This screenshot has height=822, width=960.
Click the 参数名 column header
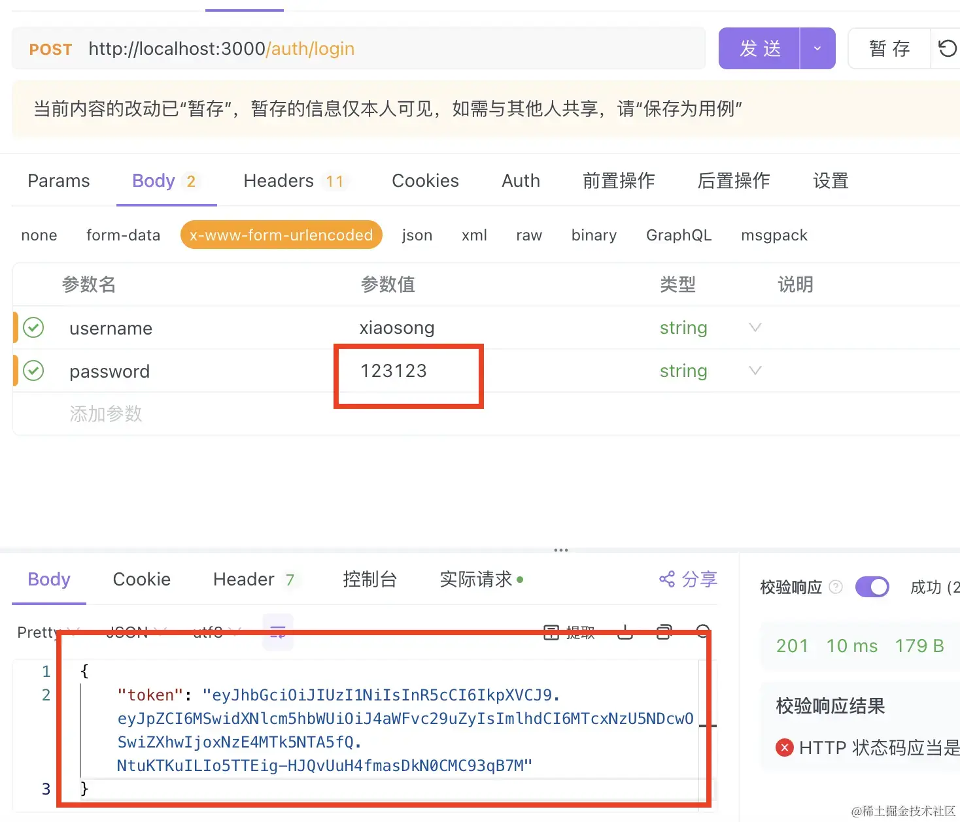click(89, 284)
